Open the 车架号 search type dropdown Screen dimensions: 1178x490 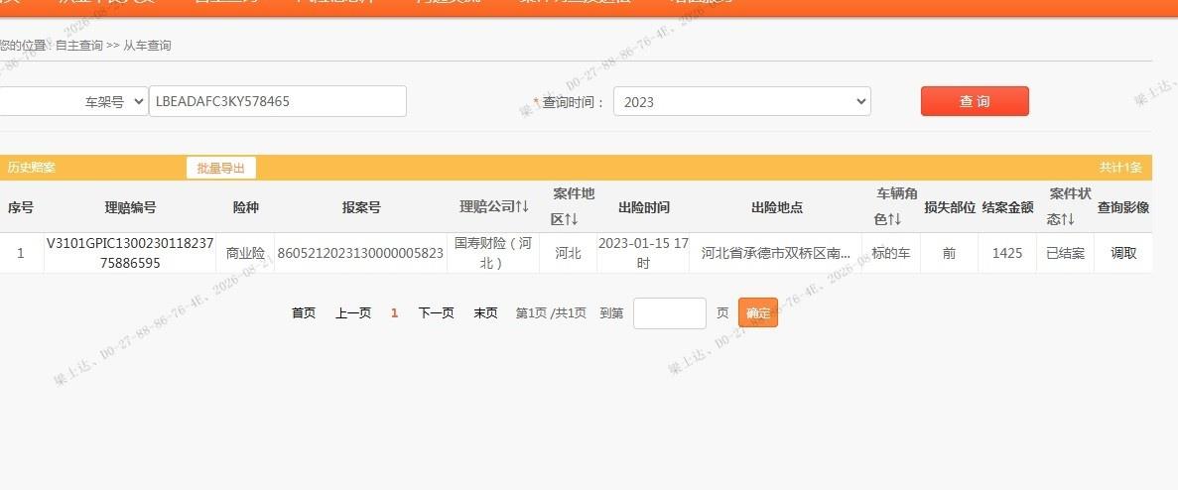point(73,101)
